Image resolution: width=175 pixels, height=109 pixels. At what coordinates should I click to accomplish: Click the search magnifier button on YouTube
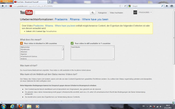click(x=93, y=13)
